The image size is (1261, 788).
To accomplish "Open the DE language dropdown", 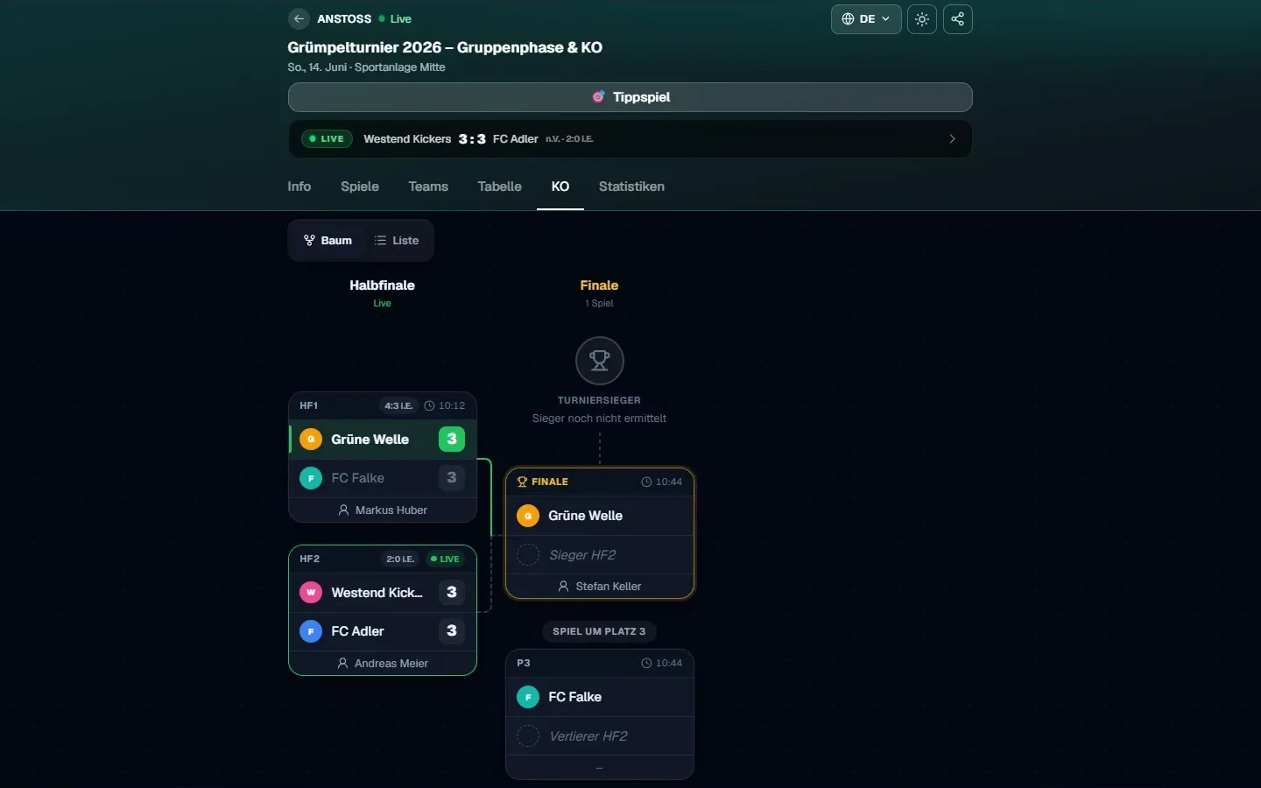I will (866, 19).
